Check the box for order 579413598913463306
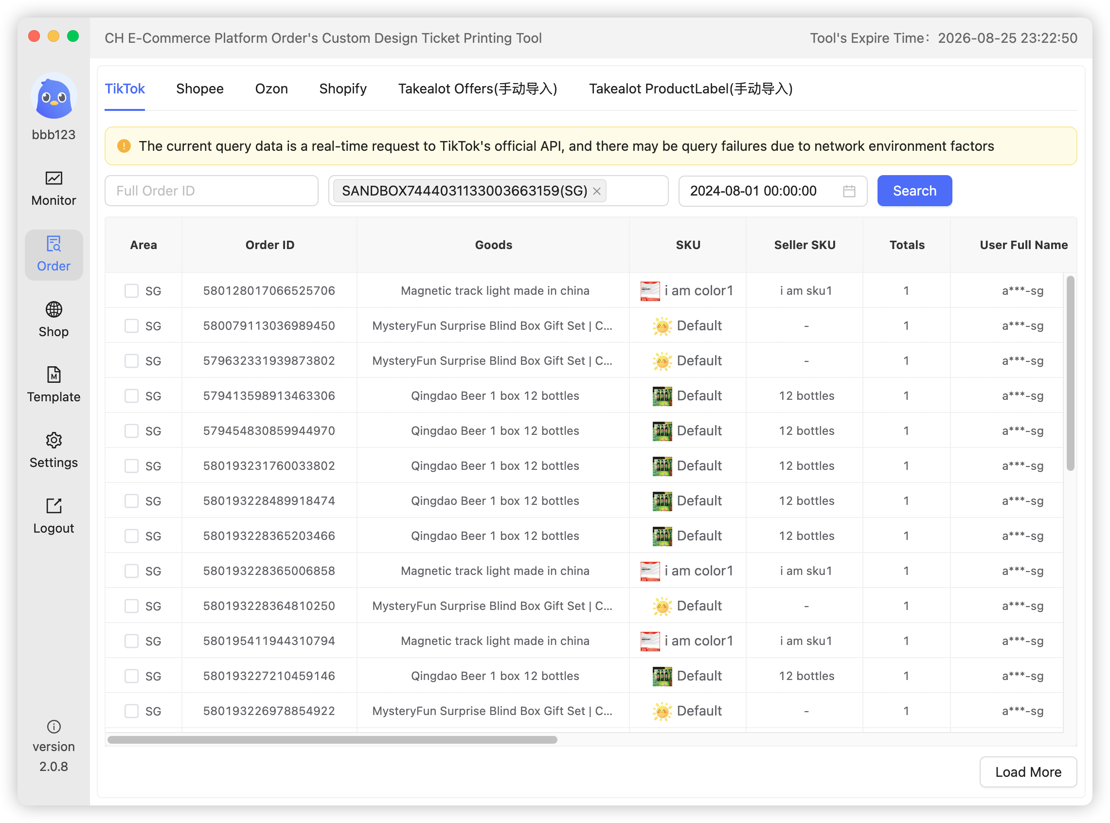This screenshot has height=823, width=1110. click(x=131, y=396)
